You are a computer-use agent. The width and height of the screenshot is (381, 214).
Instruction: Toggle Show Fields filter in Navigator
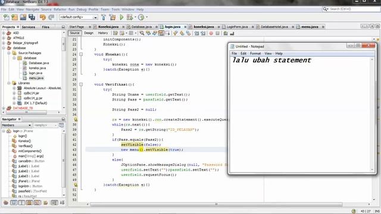[14, 203]
